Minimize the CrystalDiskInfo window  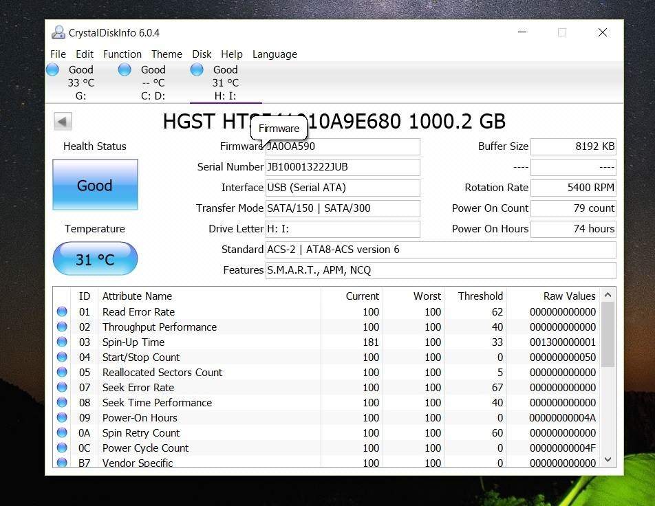[x=522, y=32]
